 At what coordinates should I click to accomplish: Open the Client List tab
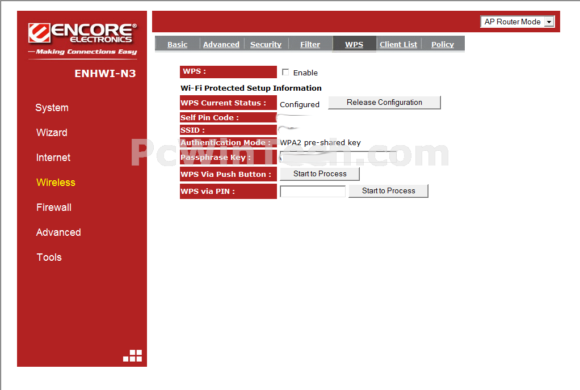point(398,44)
